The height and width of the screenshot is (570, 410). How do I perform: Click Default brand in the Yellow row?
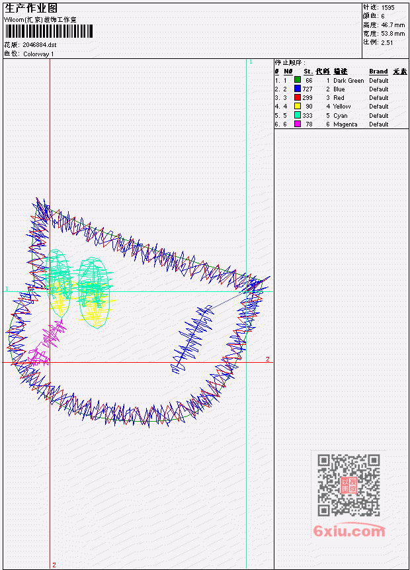pos(379,107)
